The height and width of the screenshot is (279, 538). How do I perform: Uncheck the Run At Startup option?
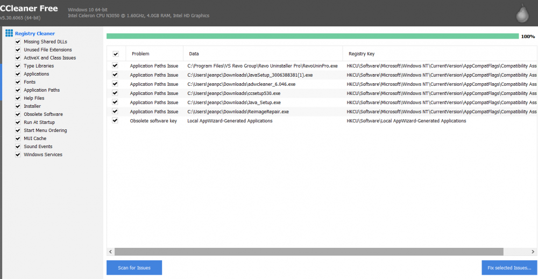click(18, 122)
